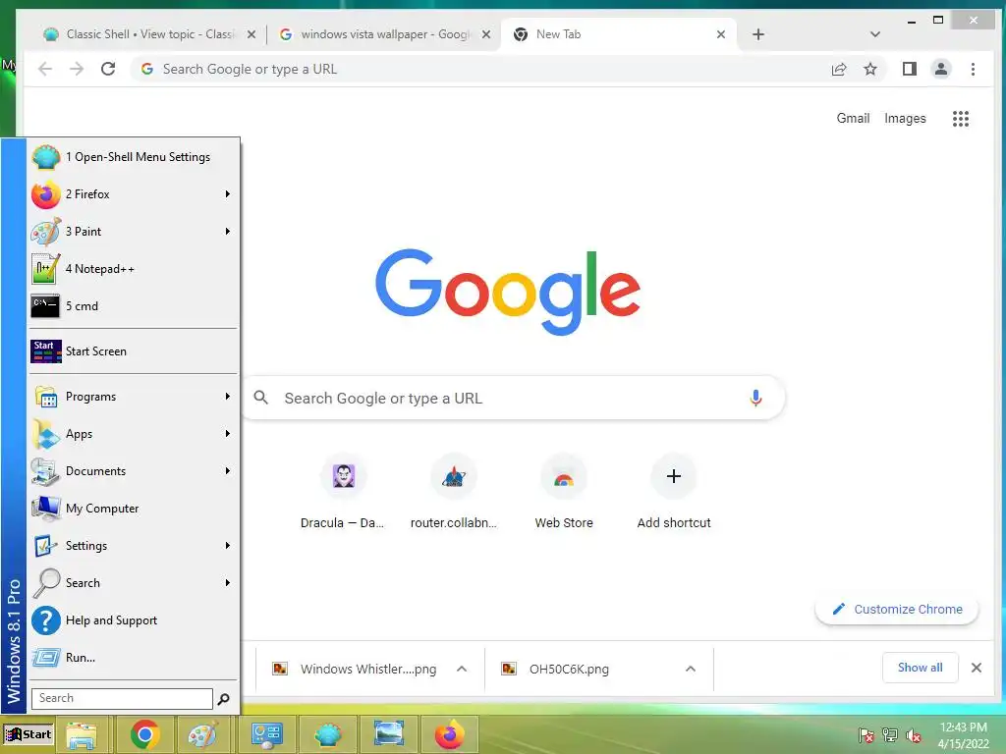Image resolution: width=1006 pixels, height=754 pixels.
Task: Click the network tray icon
Action: click(890, 735)
